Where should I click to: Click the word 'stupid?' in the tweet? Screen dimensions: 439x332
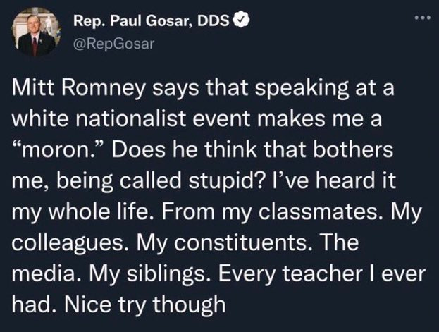(x=225, y=182)
